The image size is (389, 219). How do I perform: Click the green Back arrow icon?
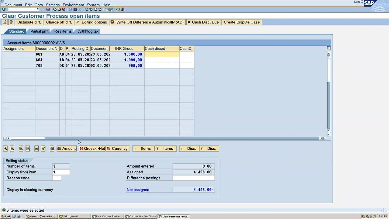coord(55,9)
